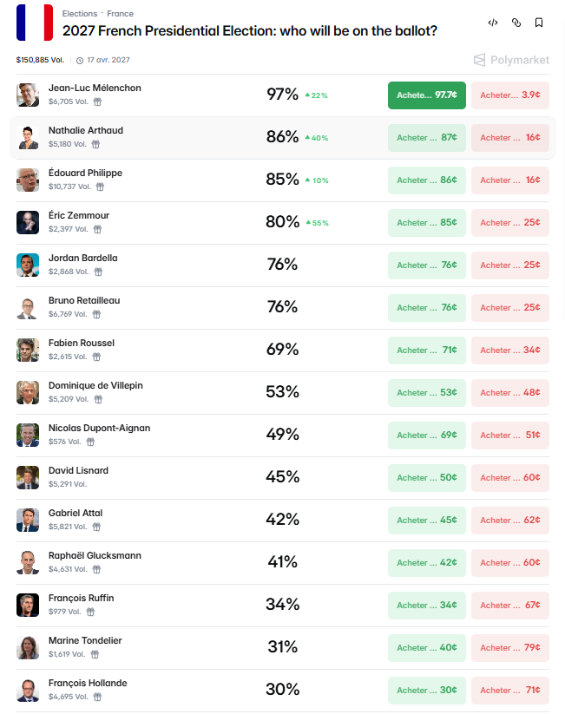Image resolution: width=565 pixels, height=714 pixels.
Task: Click gift icon under François Hollande
Action: click(x=97, y=697)
